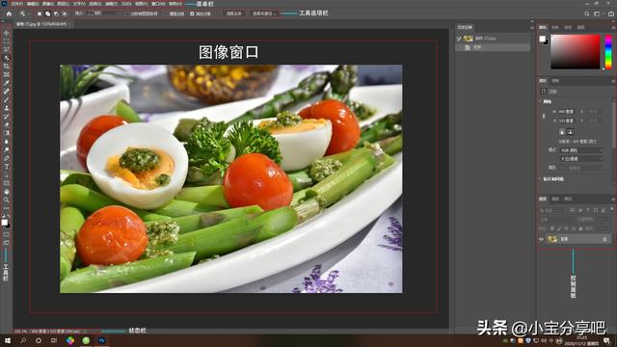Select the Blur tool
The image size is (617, 347).
click(x=7, y=142)
